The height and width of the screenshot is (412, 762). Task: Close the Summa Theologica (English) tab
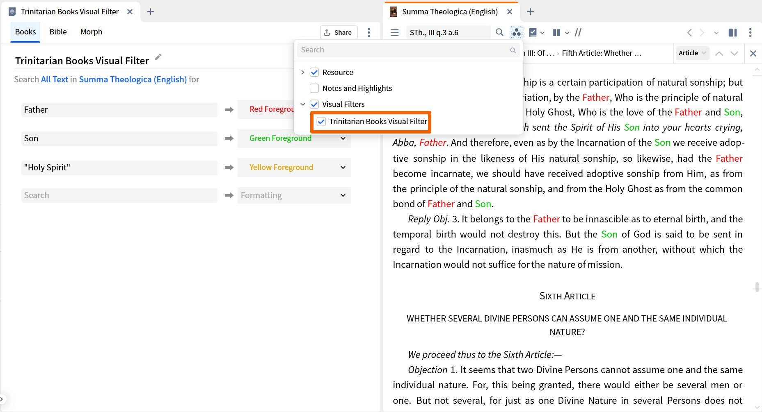(x=510, y=11)
